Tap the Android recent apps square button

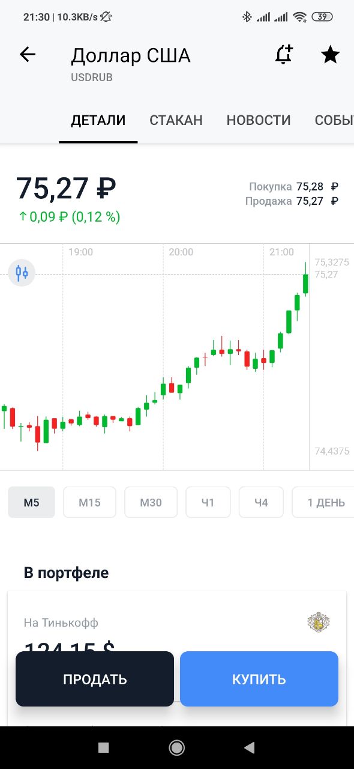[x=104, y=747]
